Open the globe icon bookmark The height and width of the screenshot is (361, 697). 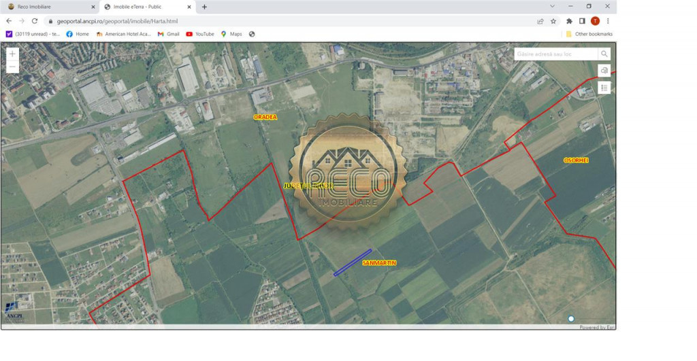click(252, 34)
